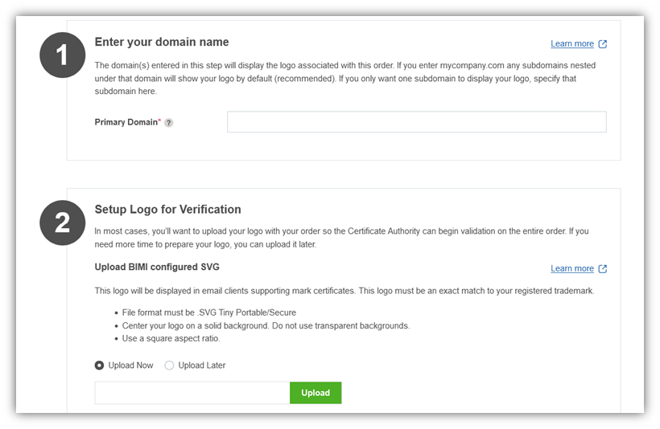660x429 pixels.
Task: Click 'File format must be .SVG Tiny Portable/Secure' bullet
Action: (x=209, y=313)
